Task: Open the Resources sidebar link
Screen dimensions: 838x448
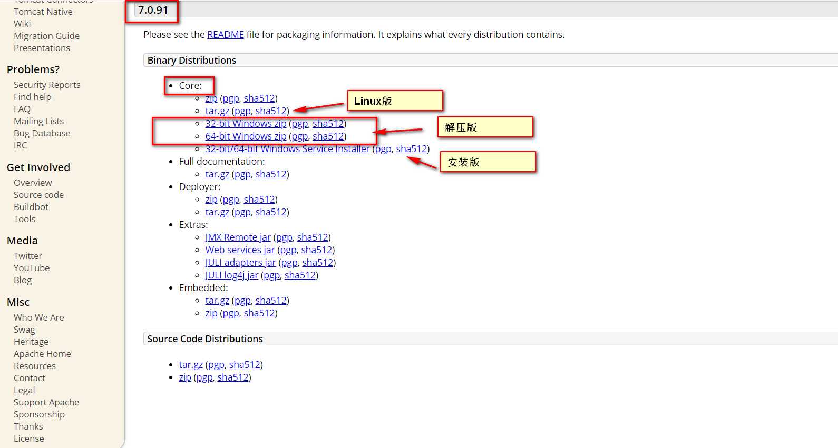Action: [34, 366]
